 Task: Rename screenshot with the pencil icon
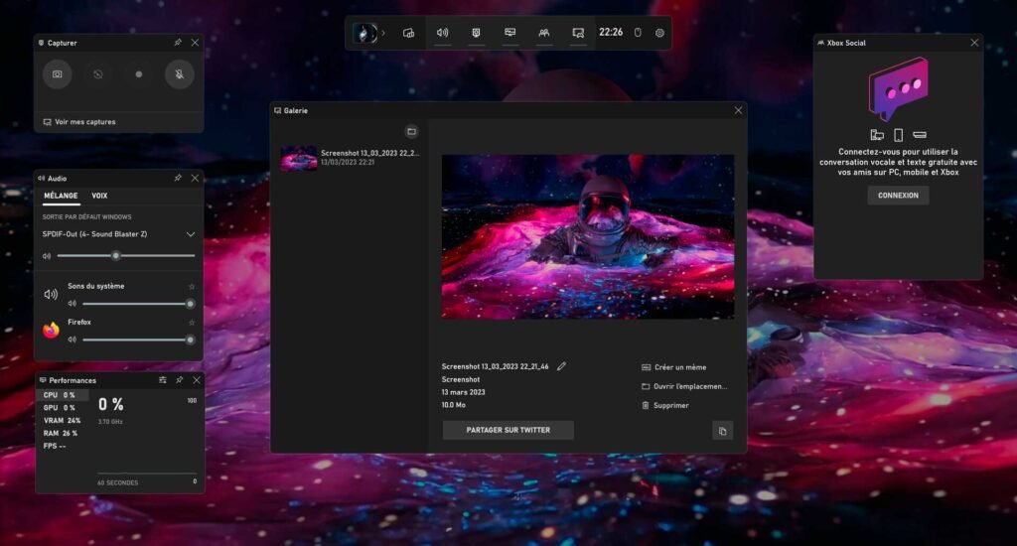coord(562,366)
